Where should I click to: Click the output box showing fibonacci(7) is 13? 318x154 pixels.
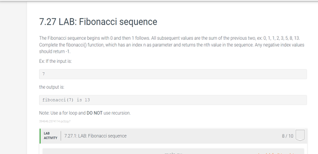click(173, 100)
